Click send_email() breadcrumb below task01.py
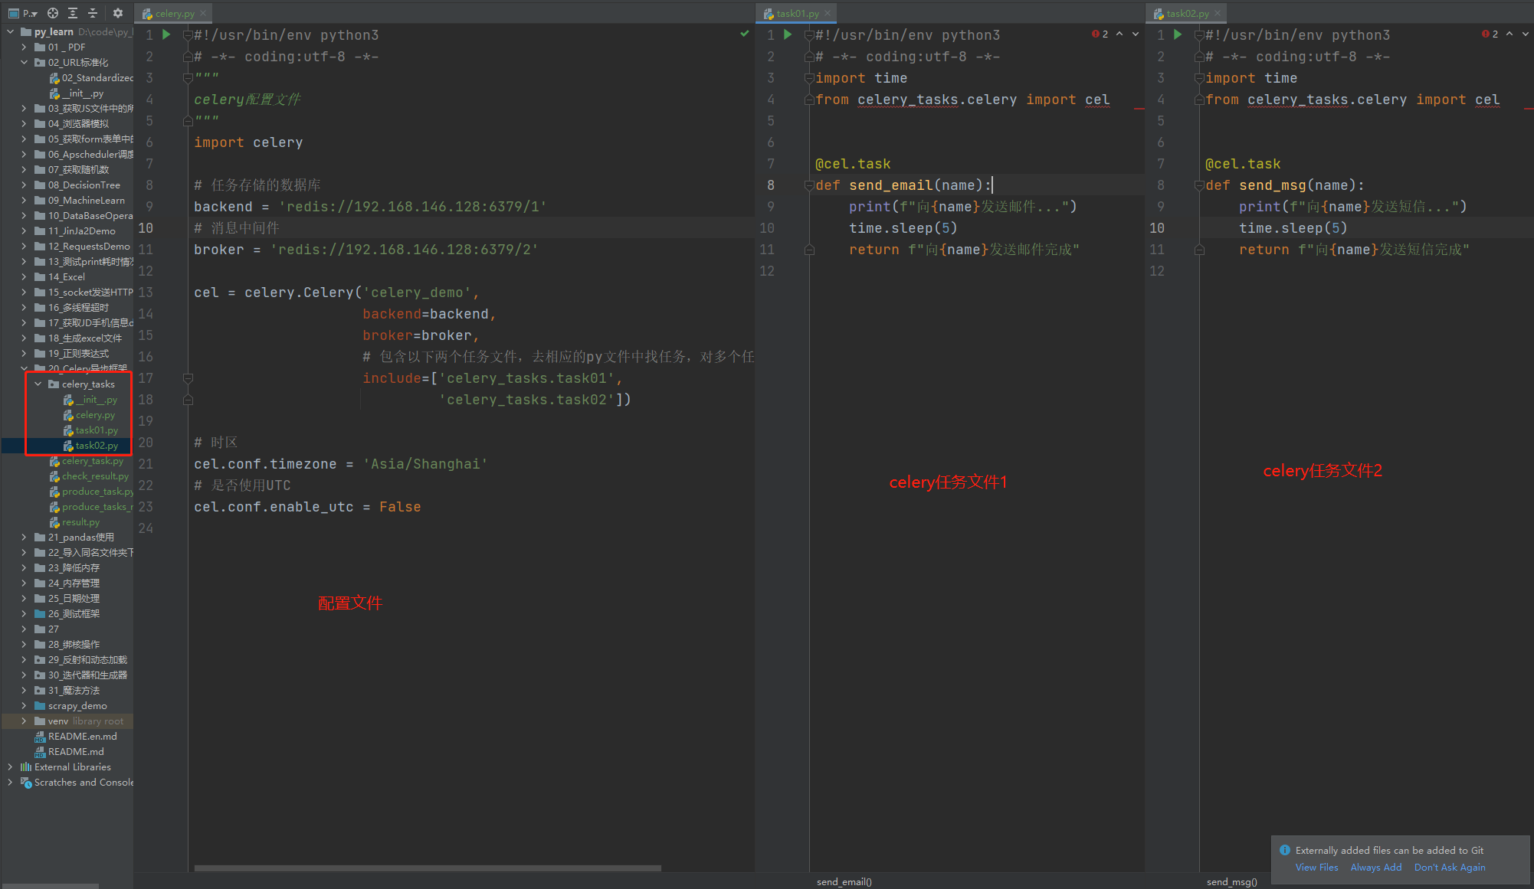1534x889 pixels. 844,881
